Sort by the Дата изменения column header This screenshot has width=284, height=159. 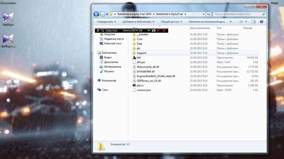click(x=200, y=28)
